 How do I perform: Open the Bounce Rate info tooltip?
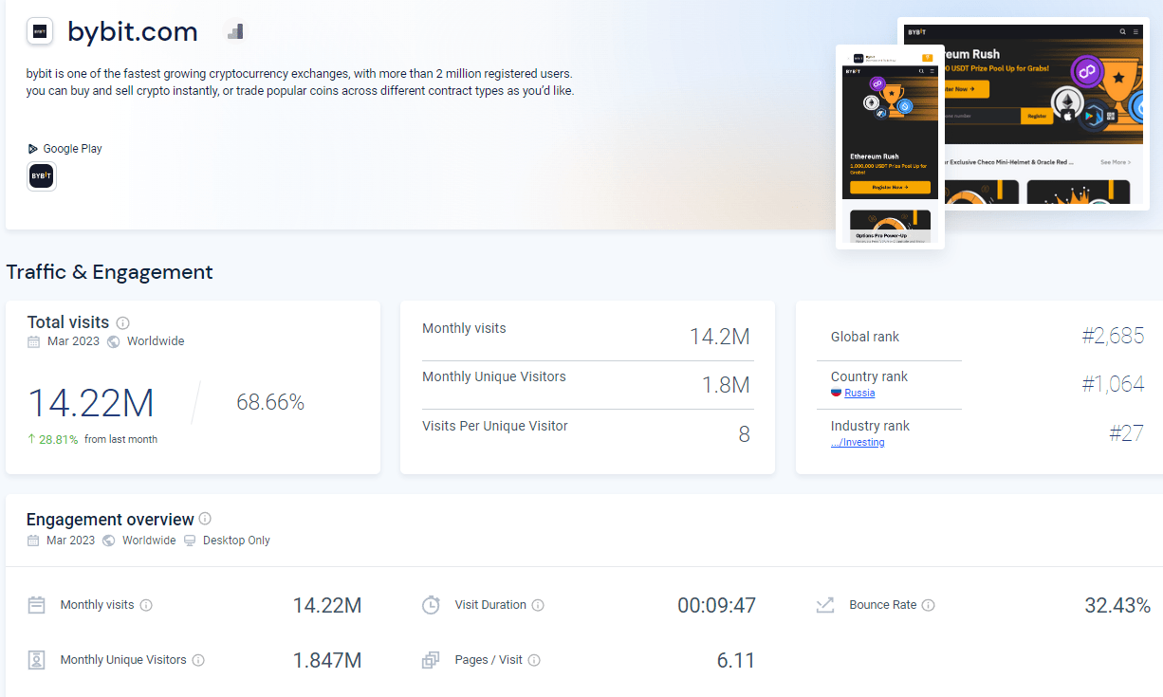(x=929, y=604)
